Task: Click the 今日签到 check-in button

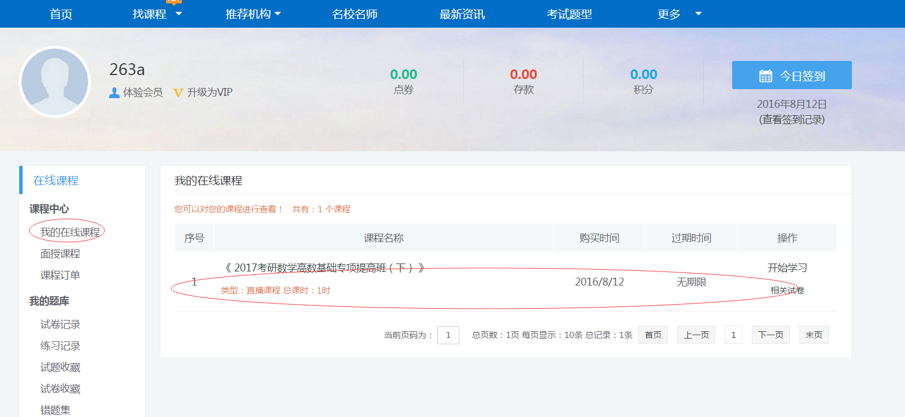Action: pos(792,75)
